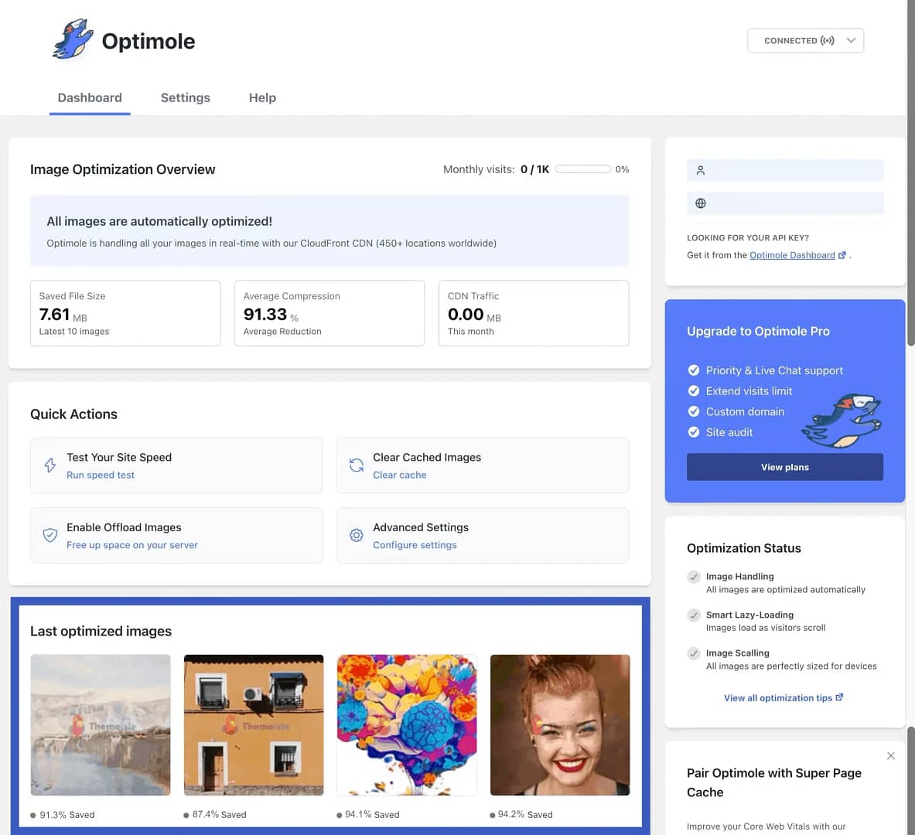Open the colorful flower artwork thumbnail
This screenshot has height=835, width=915.
[x=407, y=724]
